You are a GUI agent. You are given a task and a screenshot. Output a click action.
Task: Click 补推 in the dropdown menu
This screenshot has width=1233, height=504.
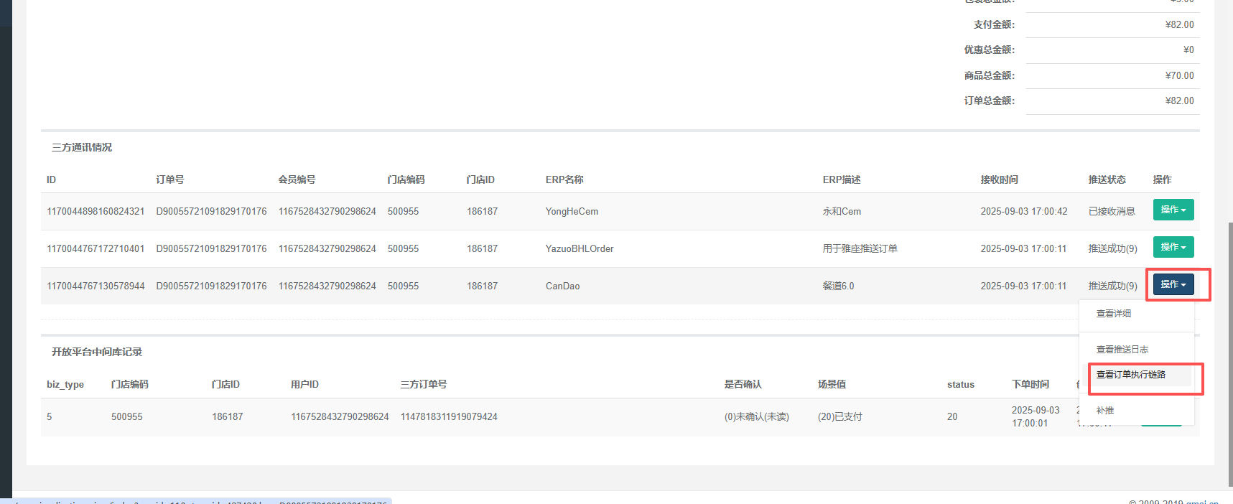coord(1105,411)
